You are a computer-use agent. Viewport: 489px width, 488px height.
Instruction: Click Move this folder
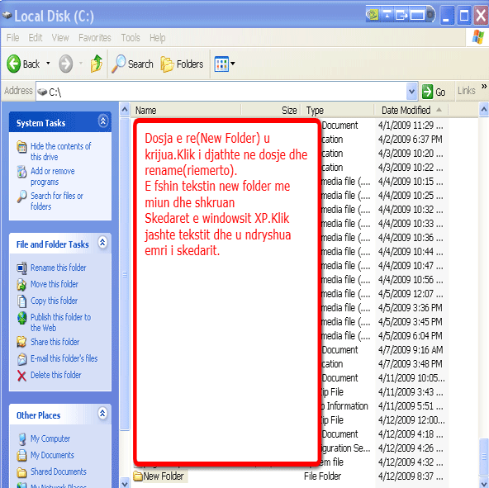pyautogui.click(x=55, y=284)
